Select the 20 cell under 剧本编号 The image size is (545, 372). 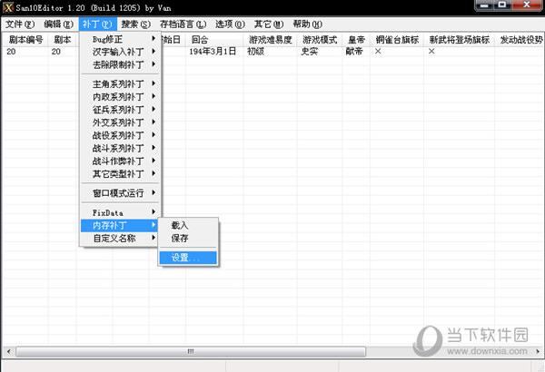click(11, 52)
